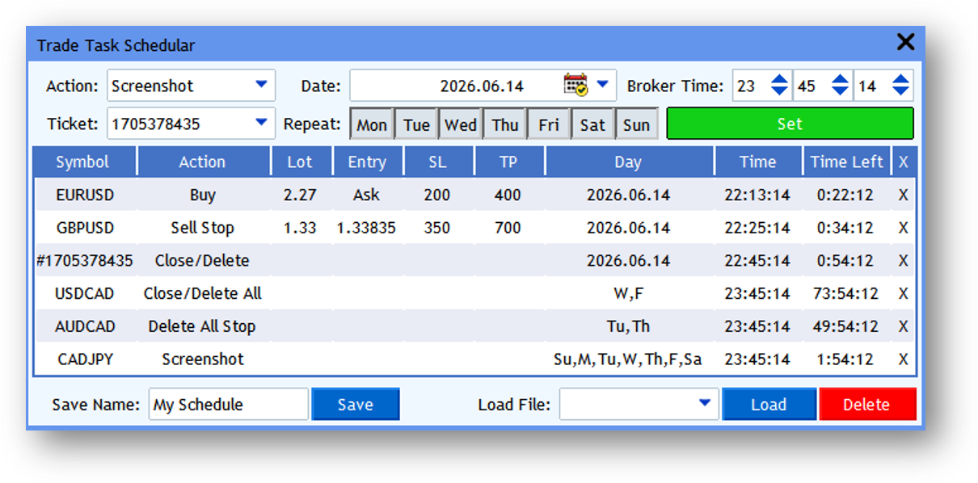978x483 pixels.
Task: Click the Save button
Action: coord(356,405)
